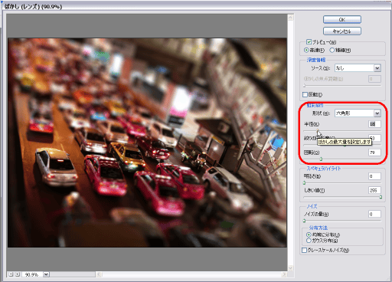
Task: Open the ソース (Source) dropdown showing なし
Action: pos(358,68)
